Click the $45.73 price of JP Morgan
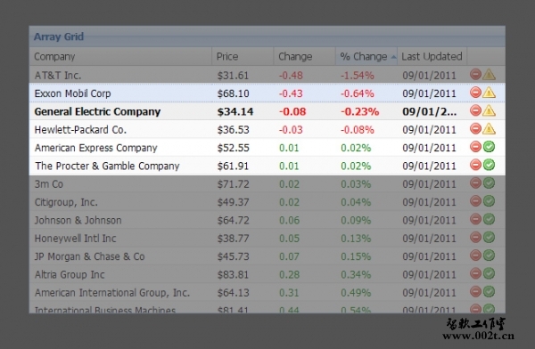The height and width of the screenshot is (349, 535). 234,256
